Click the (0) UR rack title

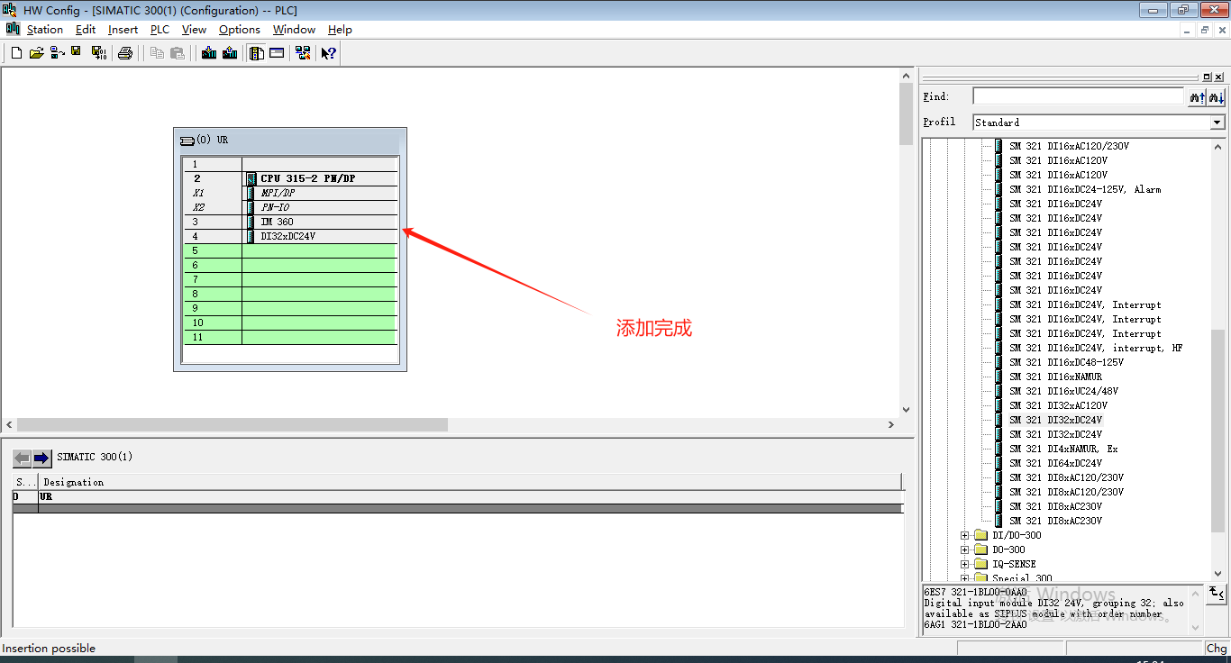(x=212, y=141)
